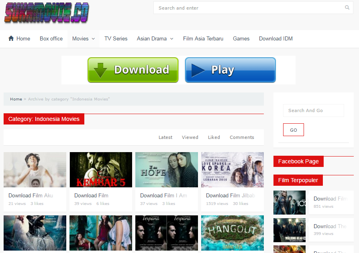This screenshot has height=253, width=359.
Task: Open Film Asia Terbaru menu item
Action: click(x=203, y=38)
